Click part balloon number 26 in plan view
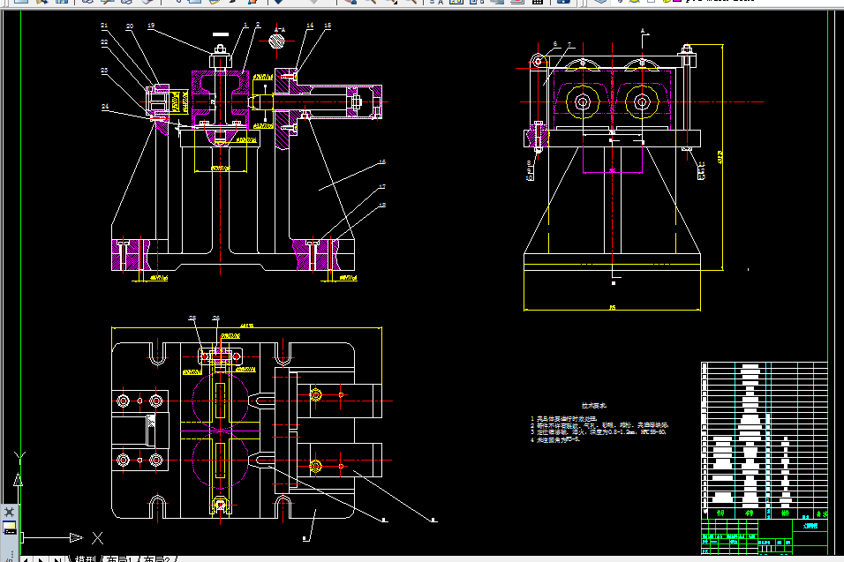The height and width of the screenshot is (562, 844). tap(215, 318)
